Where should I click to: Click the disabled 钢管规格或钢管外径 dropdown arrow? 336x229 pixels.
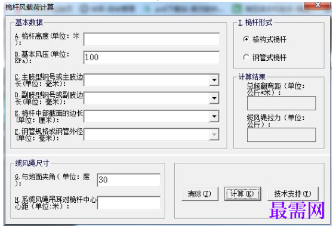pos(214,135)
